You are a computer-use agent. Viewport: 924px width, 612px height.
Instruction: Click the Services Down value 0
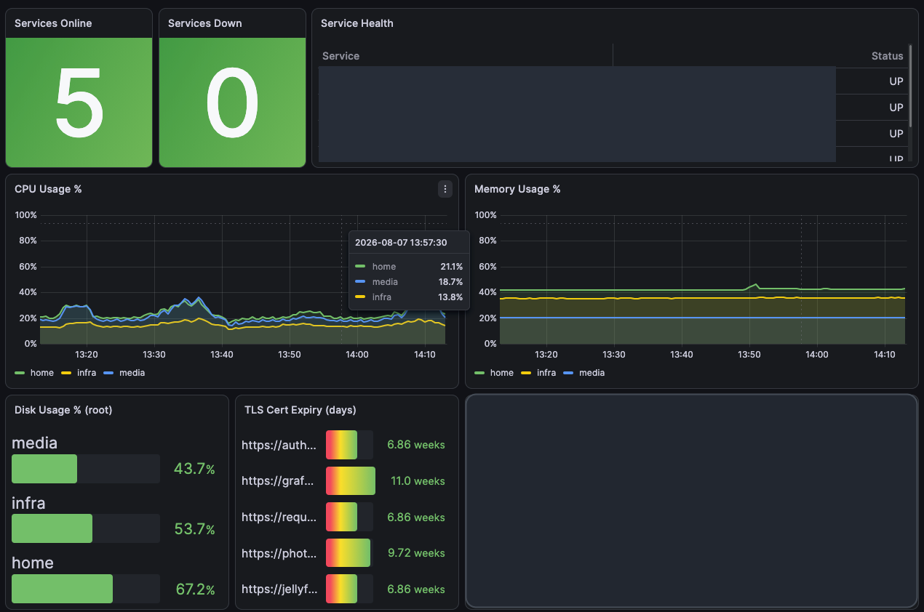232,102
